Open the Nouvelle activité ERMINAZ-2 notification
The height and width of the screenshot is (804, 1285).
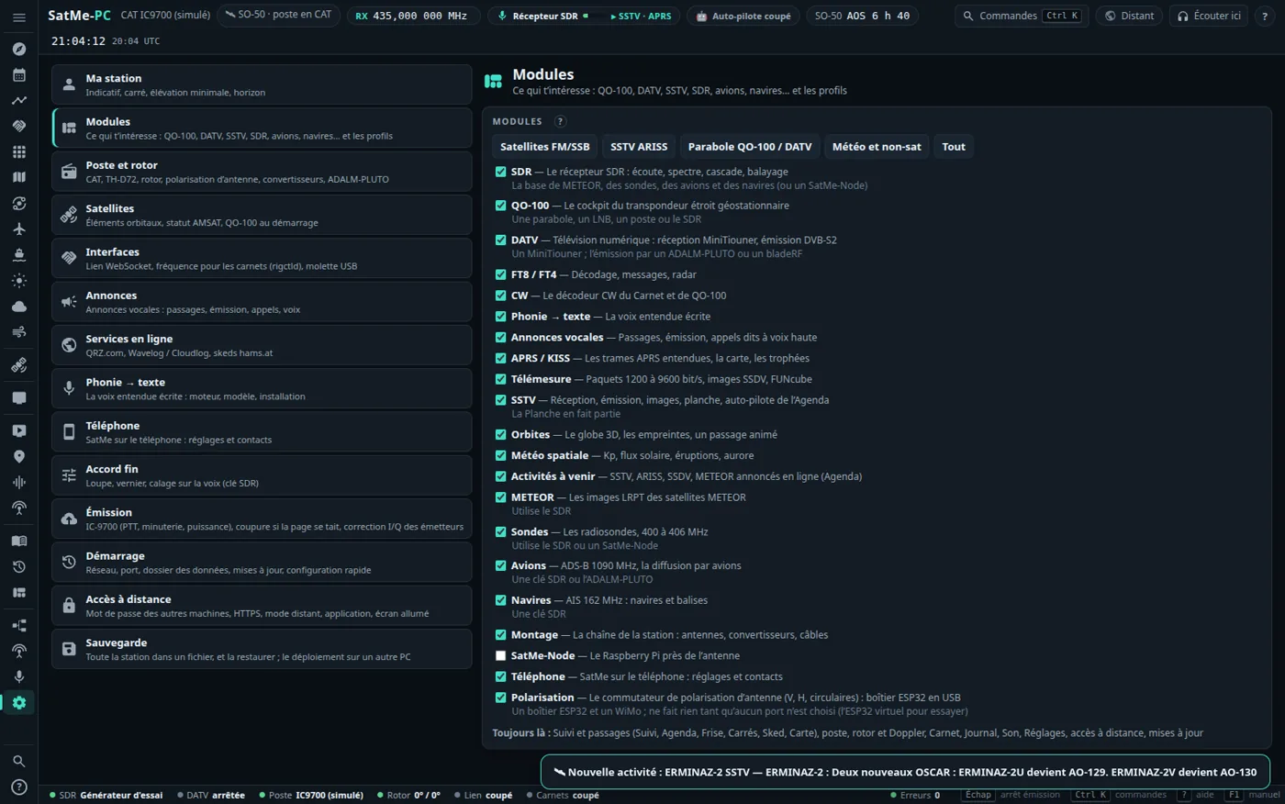[905, 772]
